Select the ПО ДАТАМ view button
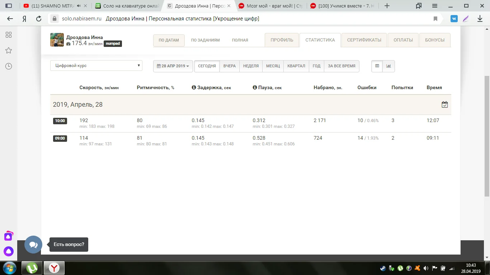The height and width of the screenshot is (275, 490). (x=169, y=40)
